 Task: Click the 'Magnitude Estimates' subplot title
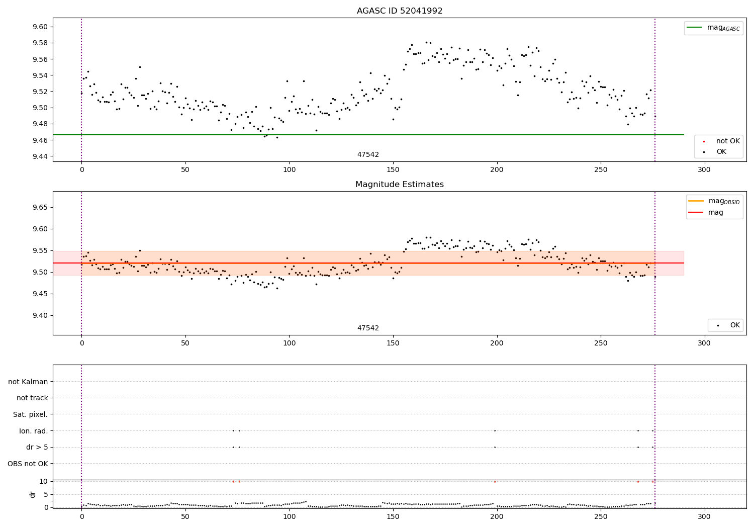(400, 185)
